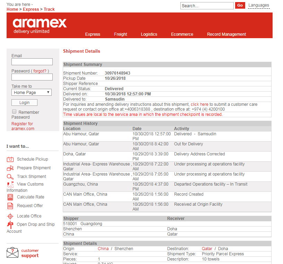Click the Calculate Rate calculator icon
Image resolution: width=283 pixels, height=264 pixels.
point(10,197)
